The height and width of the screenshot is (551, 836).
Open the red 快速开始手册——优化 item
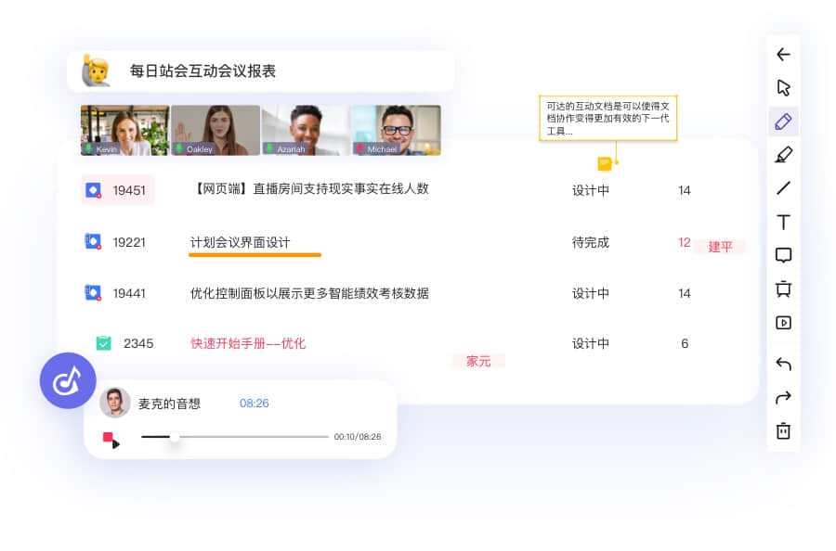point(248,343)
